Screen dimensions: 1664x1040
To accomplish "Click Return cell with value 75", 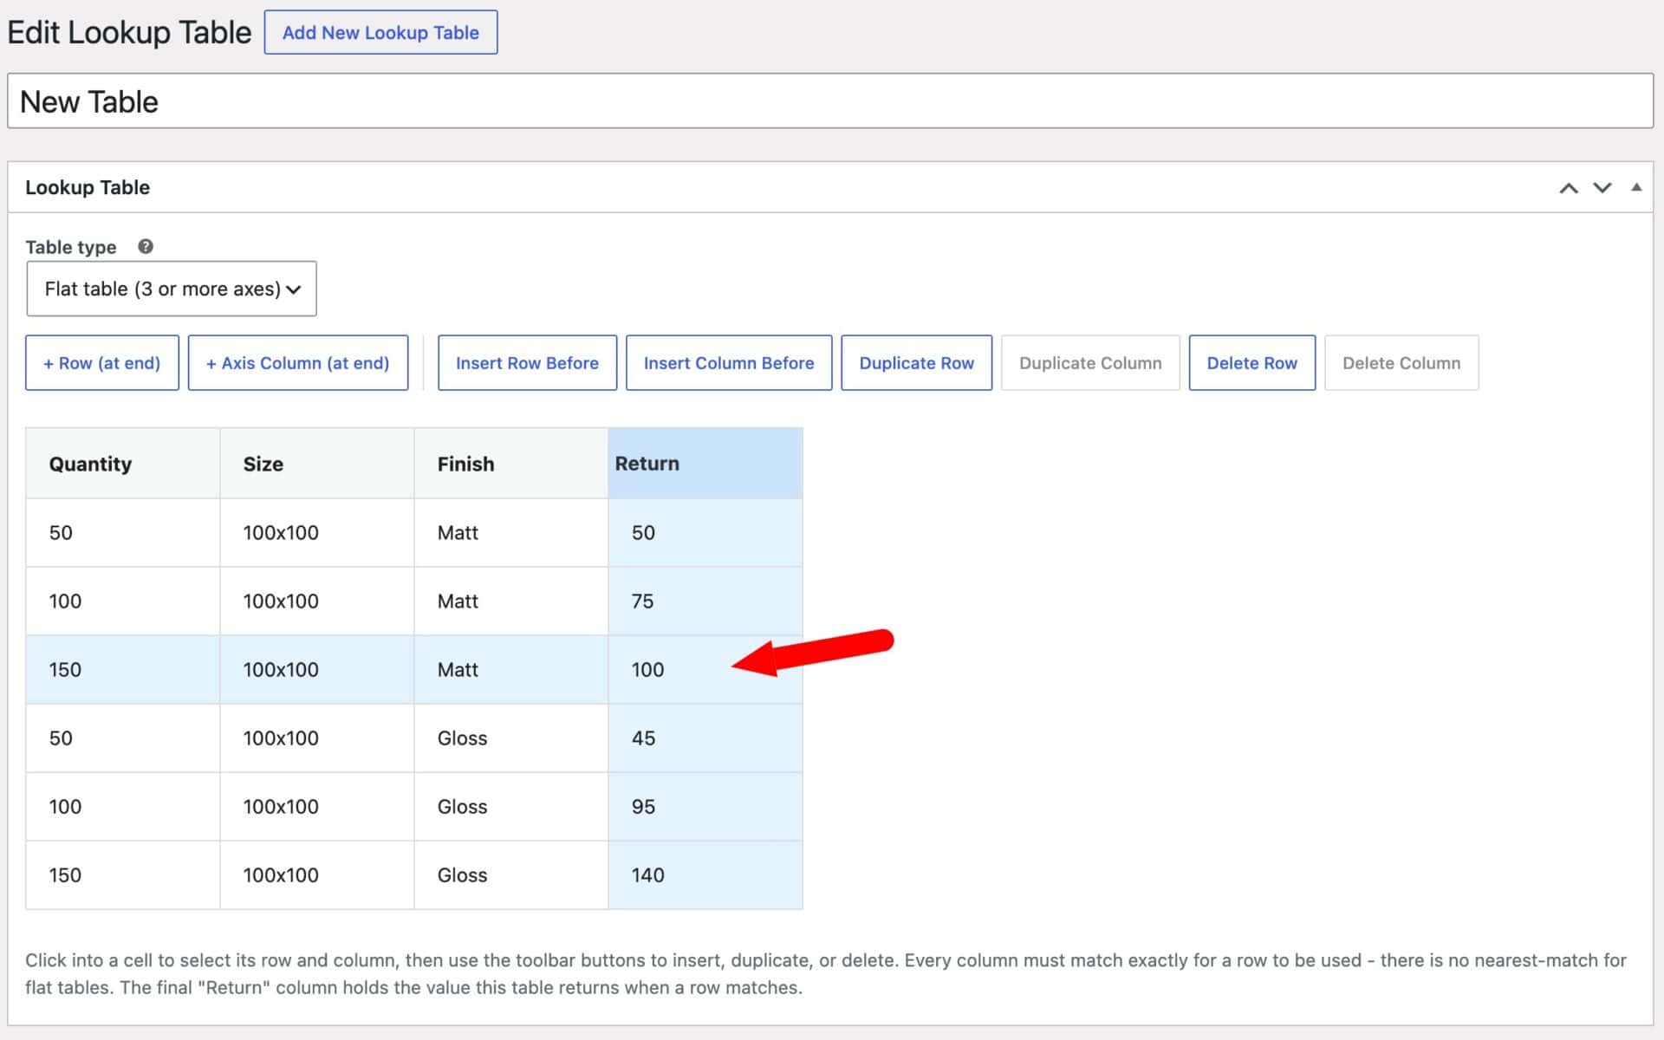I will point(705,601).
